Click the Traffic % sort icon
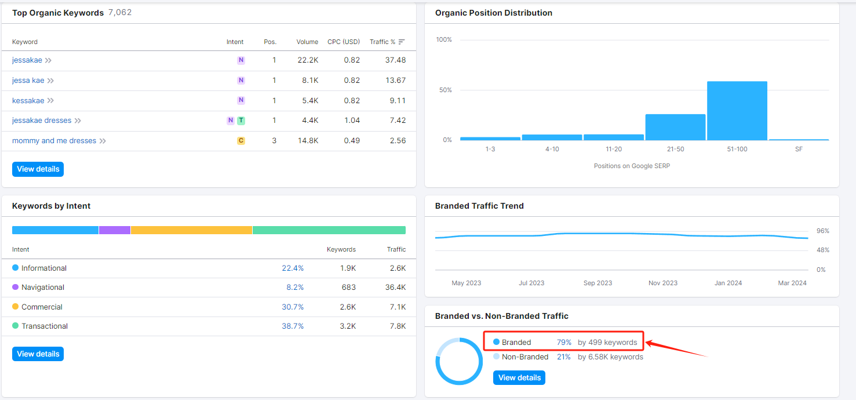 point(402,42)
